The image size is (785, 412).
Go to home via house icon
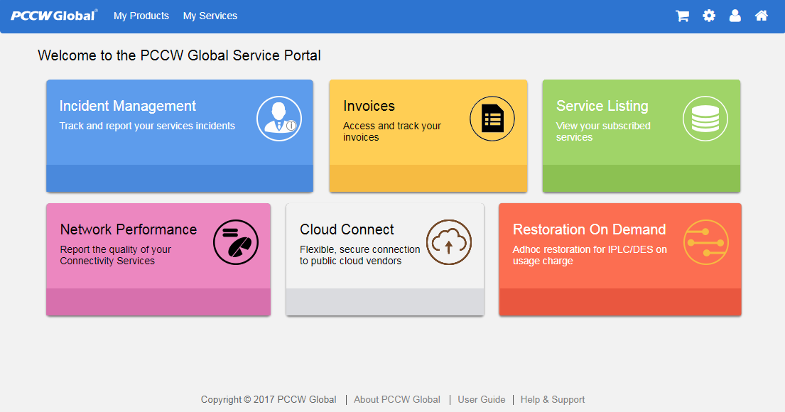pos(762,16)
